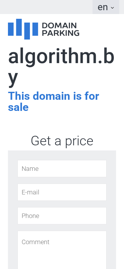Click the leftmost blue bar of the logo
The height and width of the screenshot is (269, 124).
click(x=11, y=29)
